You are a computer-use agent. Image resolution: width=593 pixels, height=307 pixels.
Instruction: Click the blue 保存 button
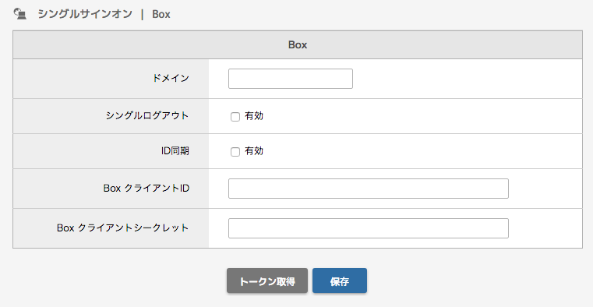[x=340, y=281]
